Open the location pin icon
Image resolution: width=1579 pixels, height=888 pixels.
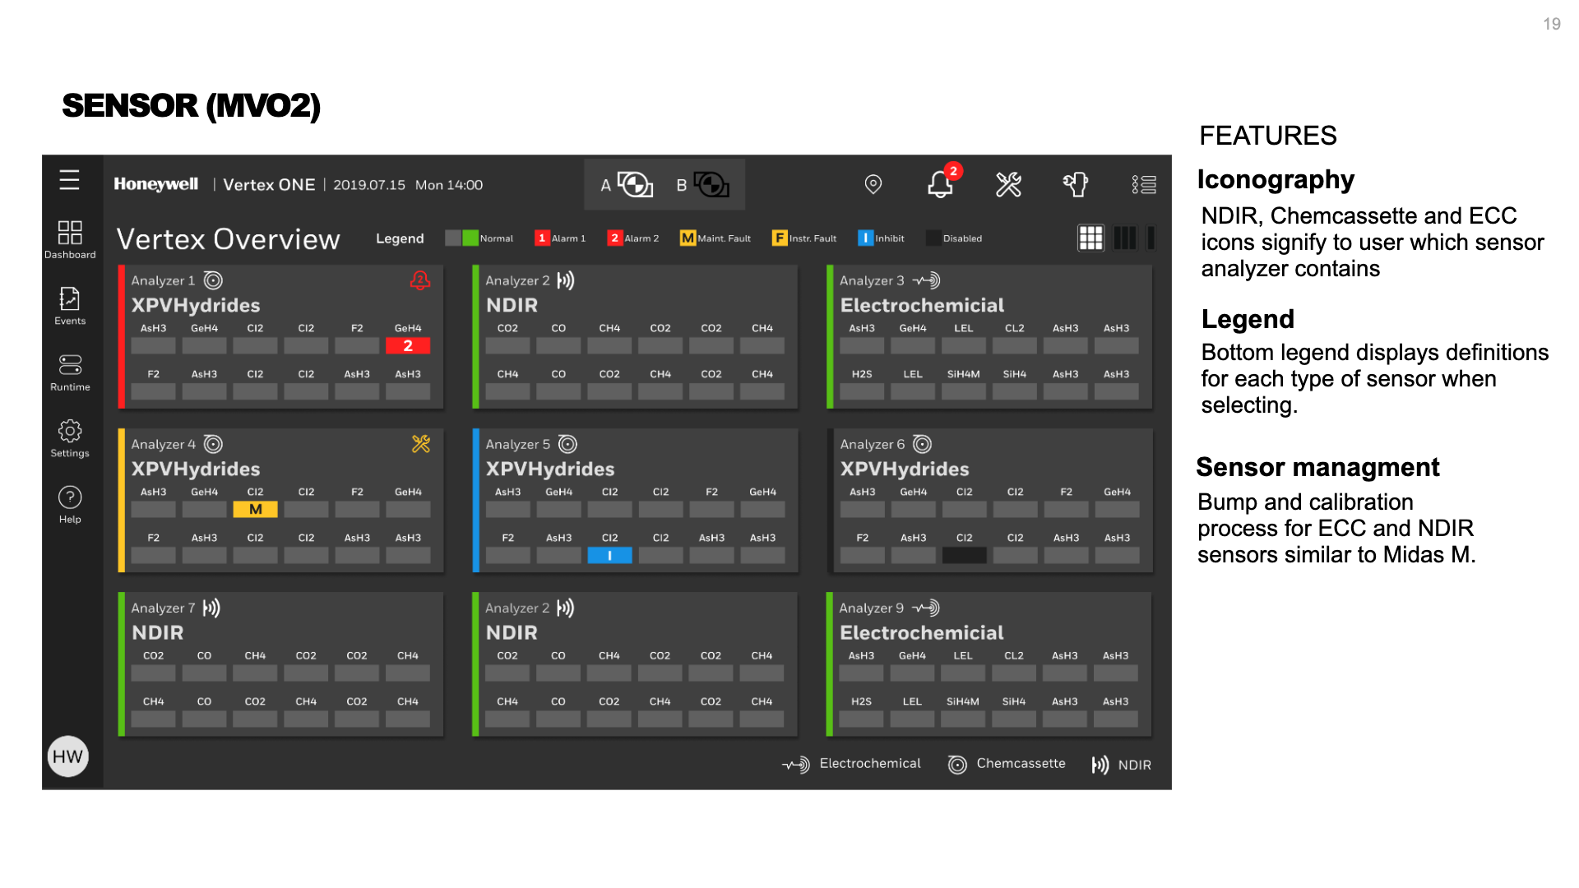point(873,184)
